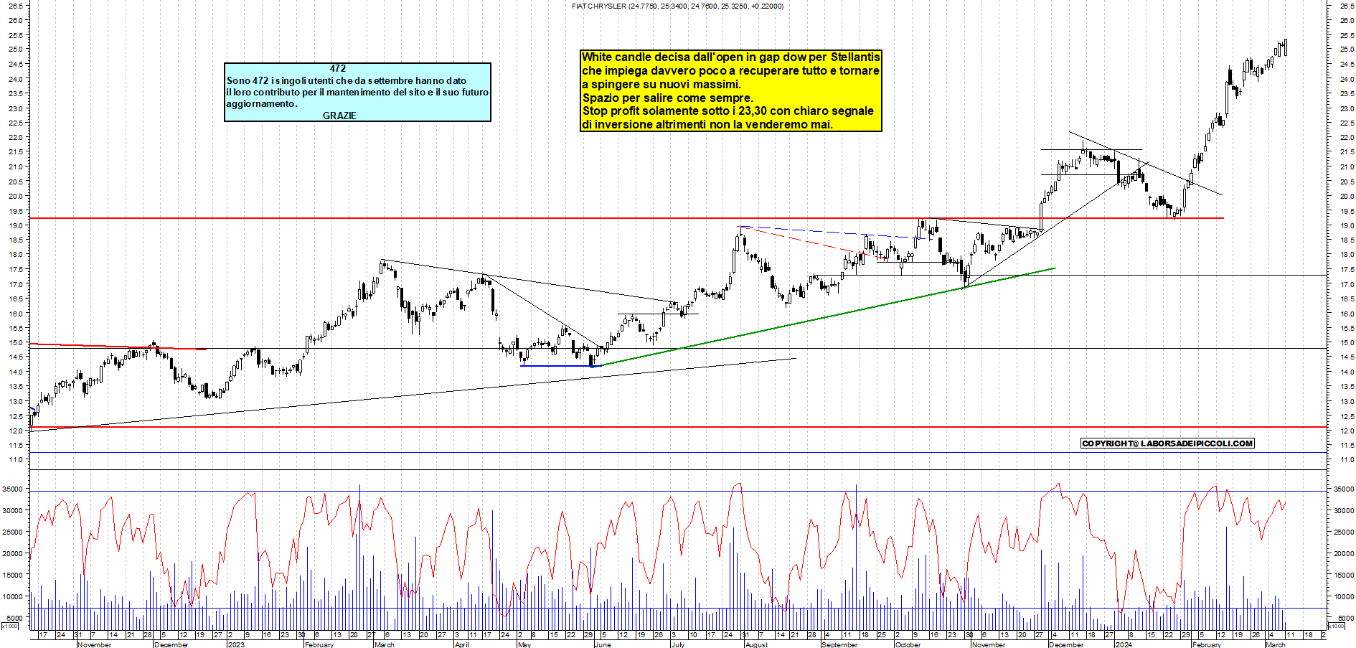Click the 5000 volume label on the left axis
Viewport: 1356px width, 648px height.
(x=16, y=618)
